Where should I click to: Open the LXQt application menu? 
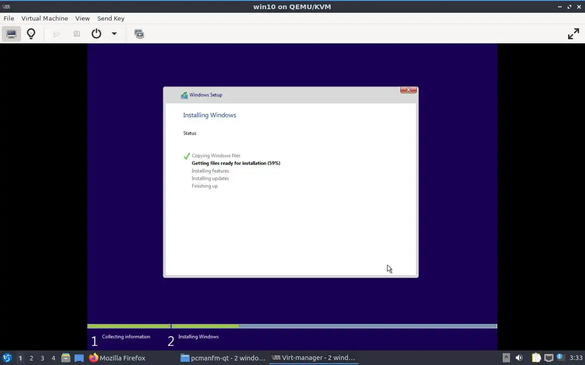point(7,358)
